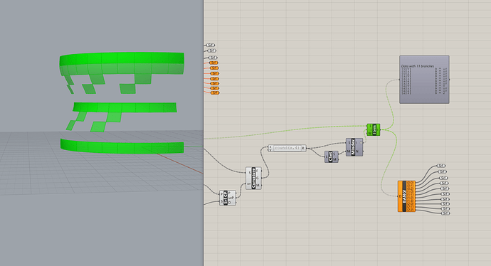The image size is (491, 266).
Task: Select the topmost white Srf parameter at left edge
Action: [211, 46]
